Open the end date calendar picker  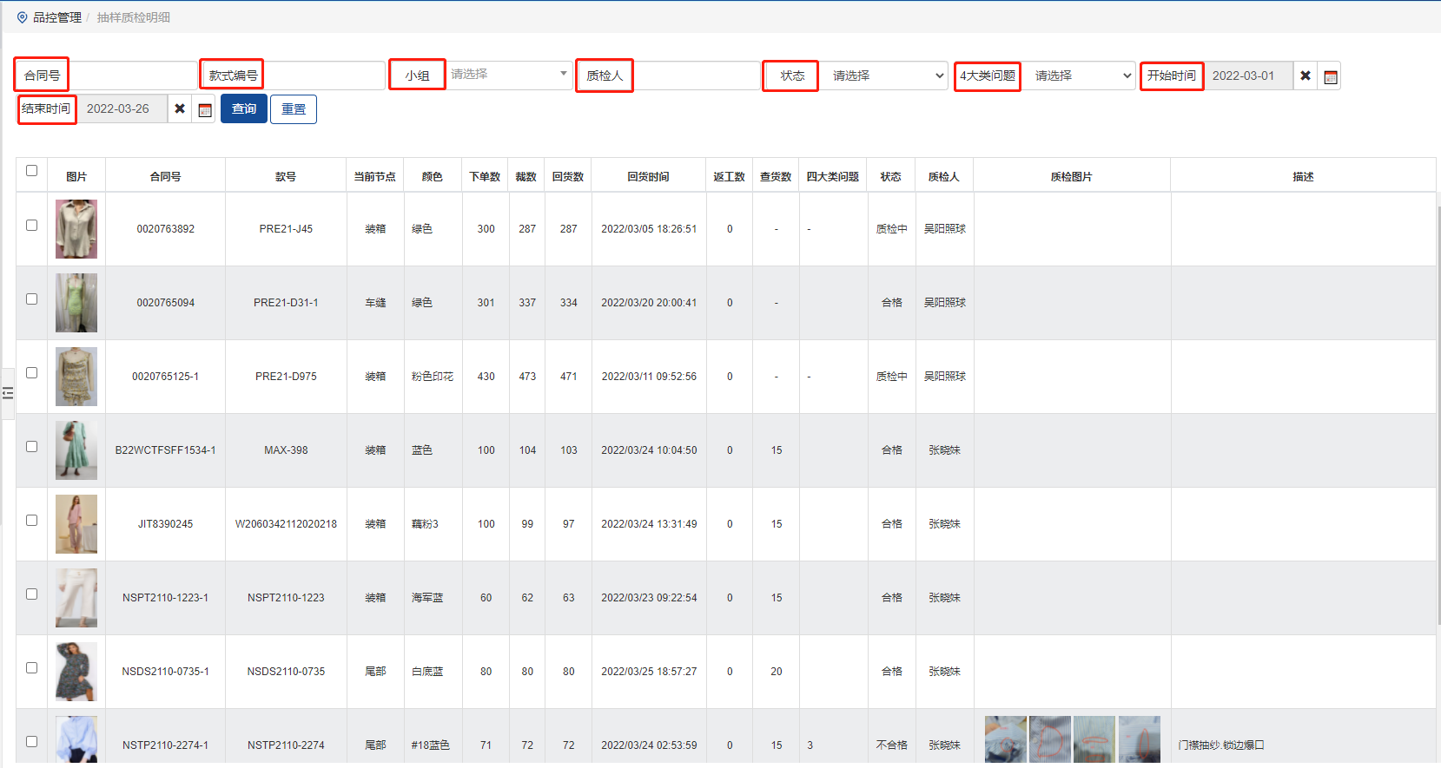(x=205, y=109)
